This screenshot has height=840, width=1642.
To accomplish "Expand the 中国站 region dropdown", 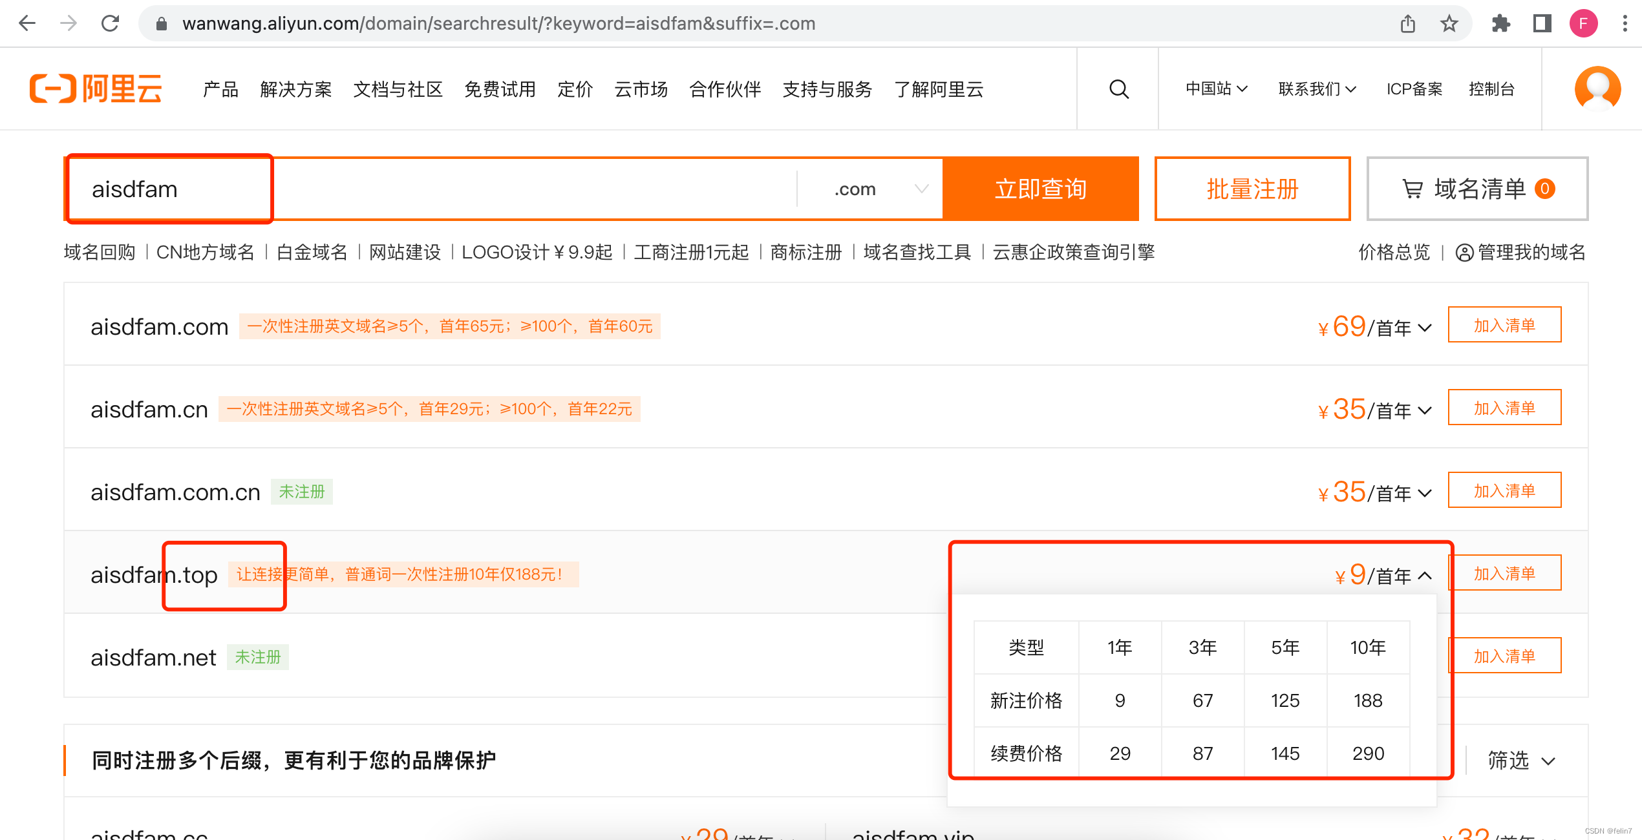I will point(1216,89).
